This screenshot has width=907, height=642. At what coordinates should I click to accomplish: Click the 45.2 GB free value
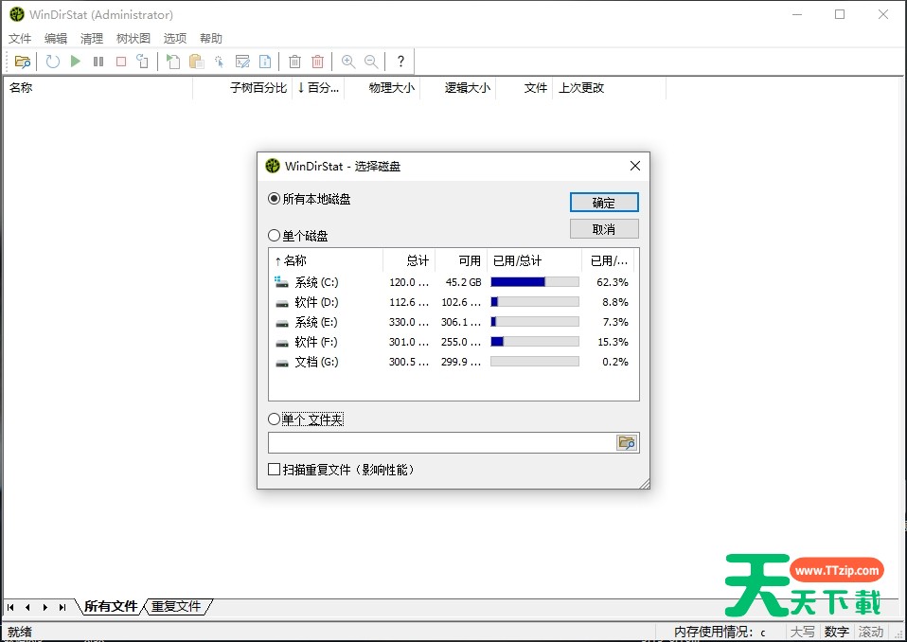[x=463, y=282]
